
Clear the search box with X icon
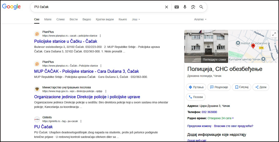coord(167,7)
